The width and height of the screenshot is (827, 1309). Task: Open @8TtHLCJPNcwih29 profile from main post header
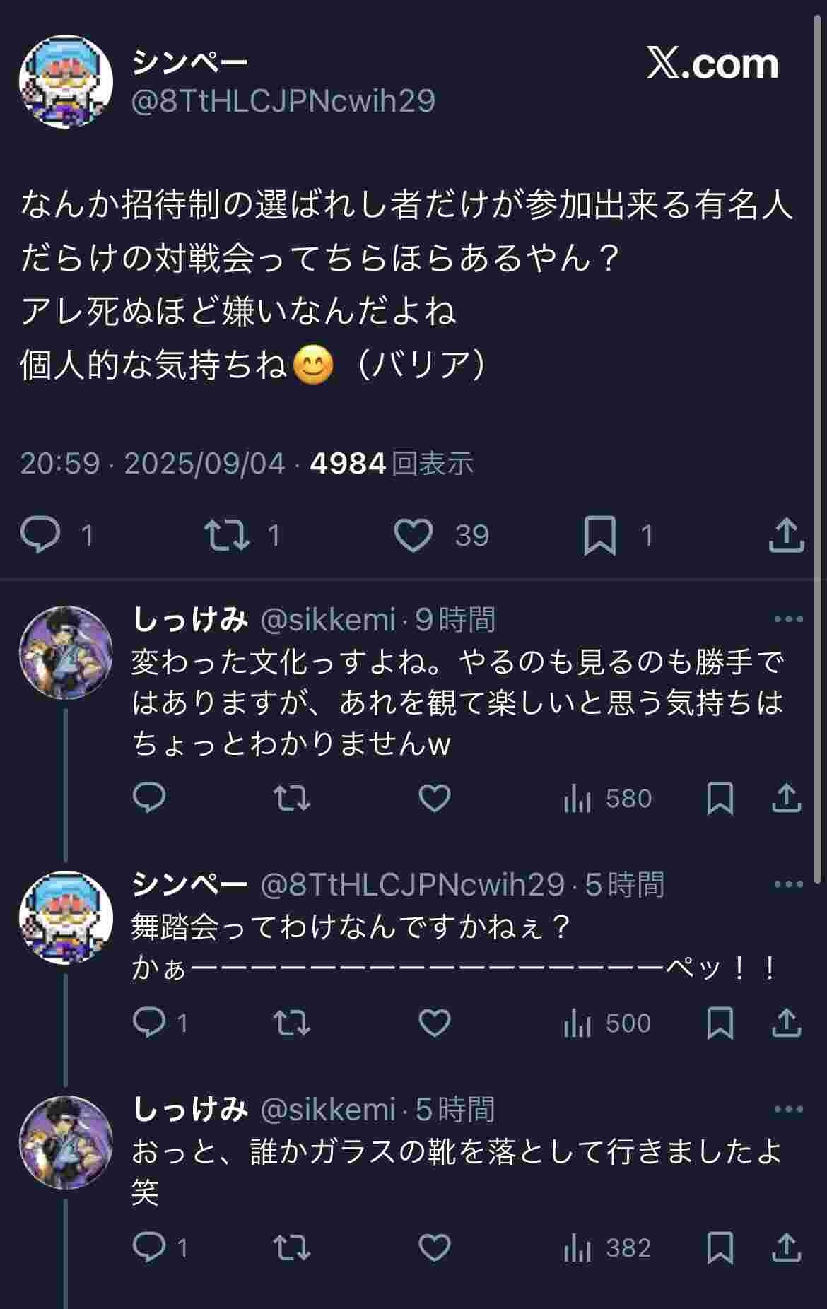pyautogui.click(x=283, y=101)
